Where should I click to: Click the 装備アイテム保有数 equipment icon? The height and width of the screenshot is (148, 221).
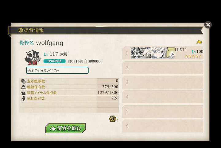(23, 93)
